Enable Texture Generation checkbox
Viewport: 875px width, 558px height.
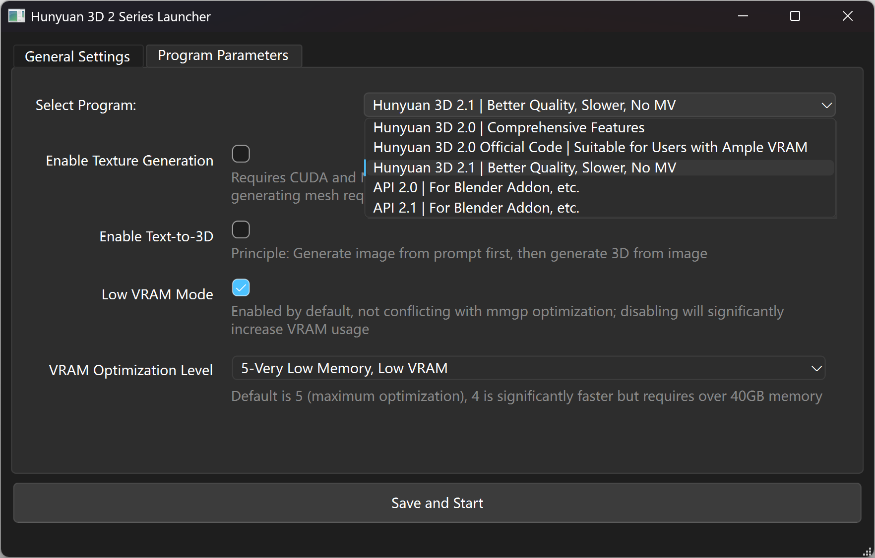click(x=241, y=154)
